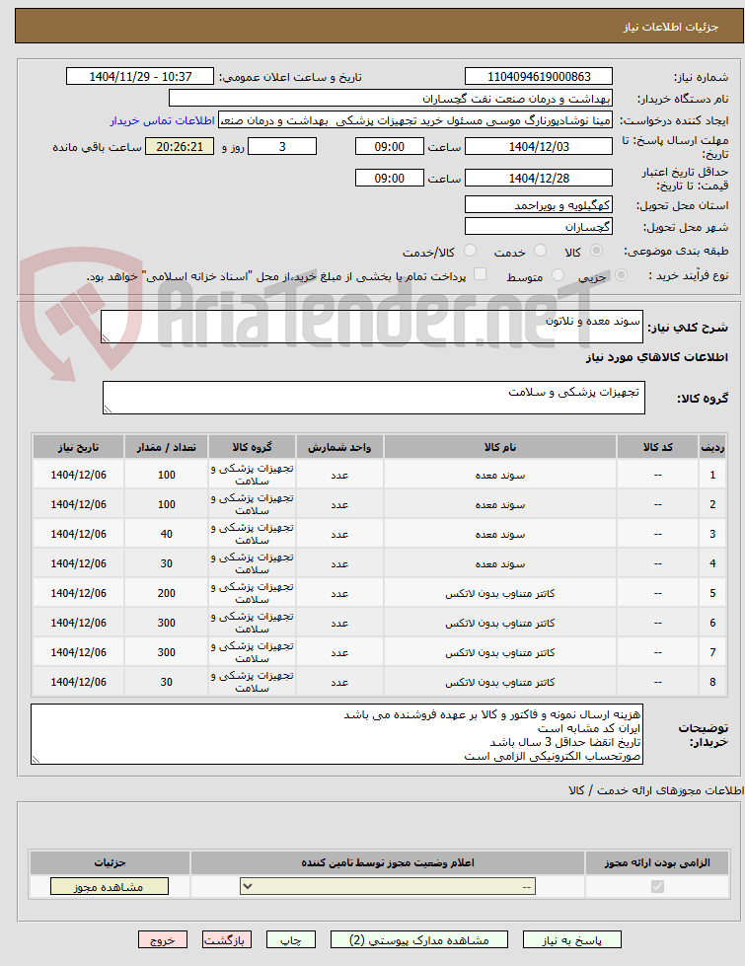The height and width of the screenshot is (966, 745).
Task: Click the نام دستگاه خریدار field
Action: (391, 99)
